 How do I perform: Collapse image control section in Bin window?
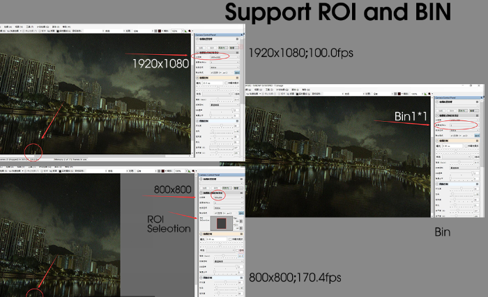pyautogui.click(x=437, y=184)
